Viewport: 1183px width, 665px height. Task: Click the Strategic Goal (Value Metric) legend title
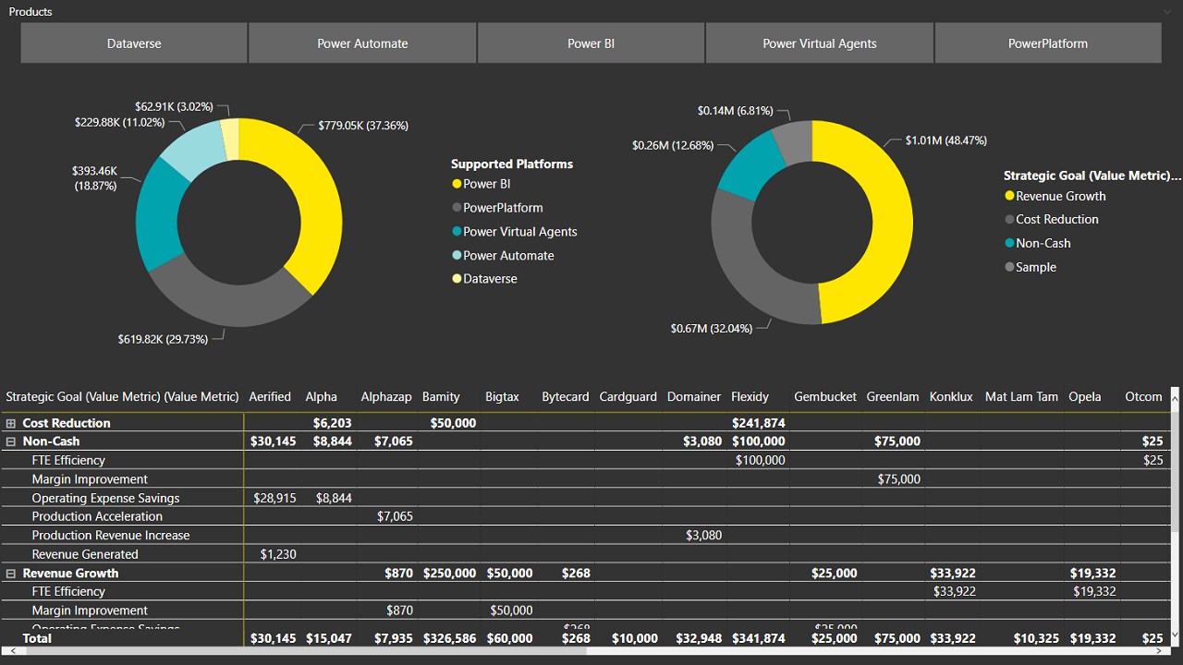pyautogui.click(x=1092, y=175)
